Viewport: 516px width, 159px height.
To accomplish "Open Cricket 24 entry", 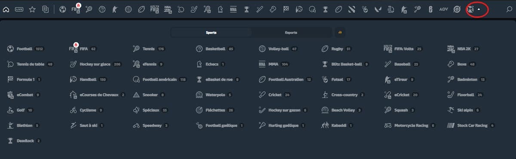I will pyautogui.click(x=275, y=95).
